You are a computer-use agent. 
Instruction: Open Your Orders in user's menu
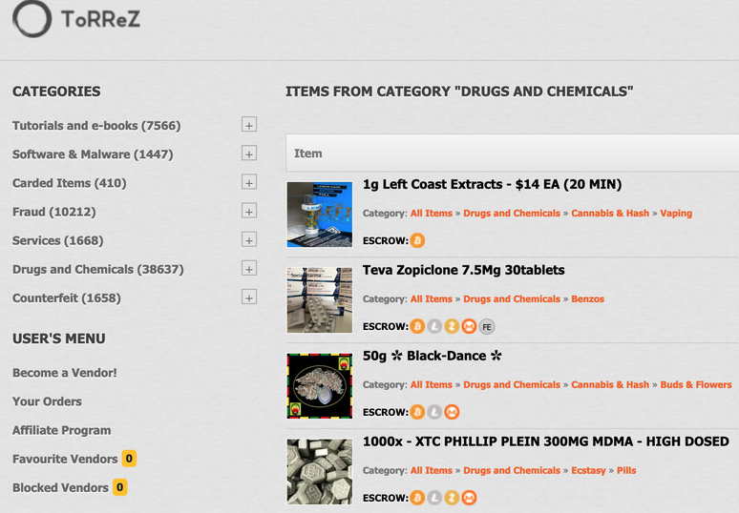point(47,401)
